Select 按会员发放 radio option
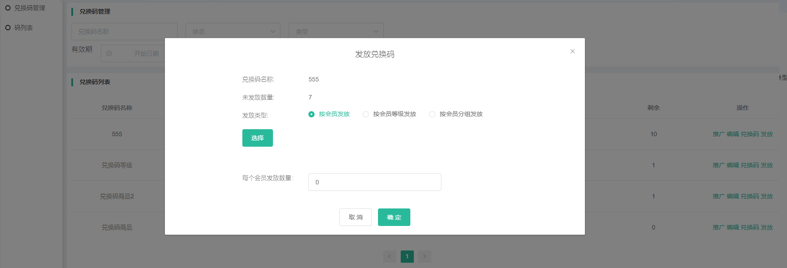Image resolution: width=787 pixels, height=268 pixels. 311,114
